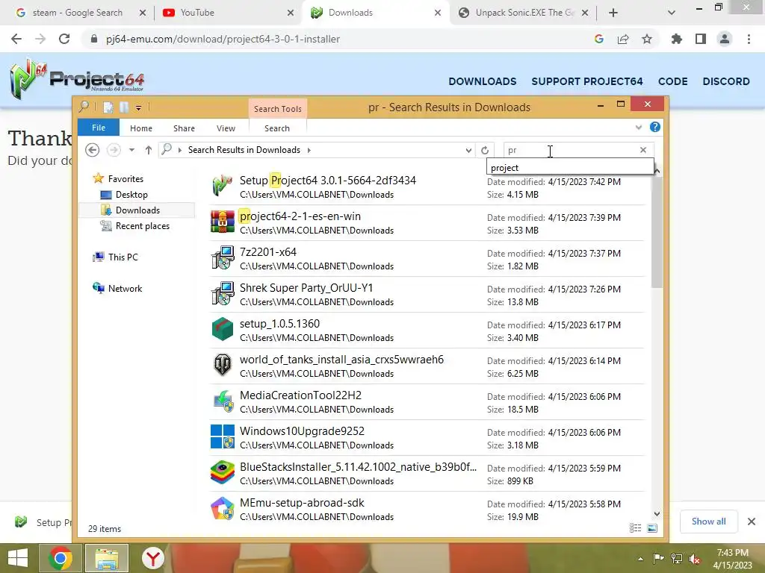Open Chrome tab search dropdown
Screen dimensions: 765x573
tap(672, 13)
